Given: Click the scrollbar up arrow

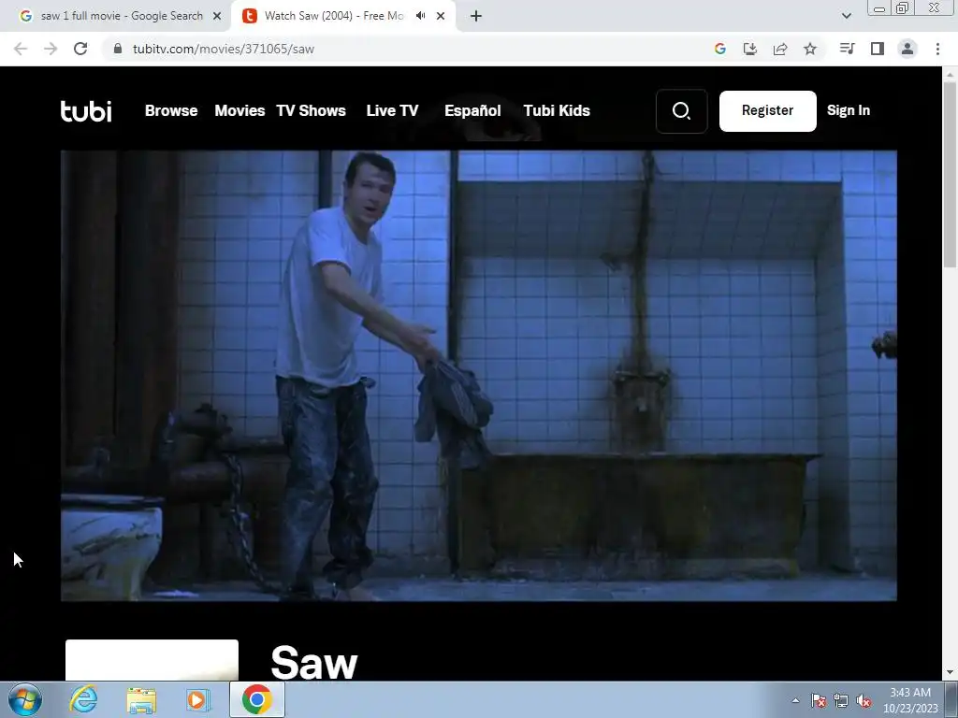Looking at the screenshot, I should [x=950, y=73].
